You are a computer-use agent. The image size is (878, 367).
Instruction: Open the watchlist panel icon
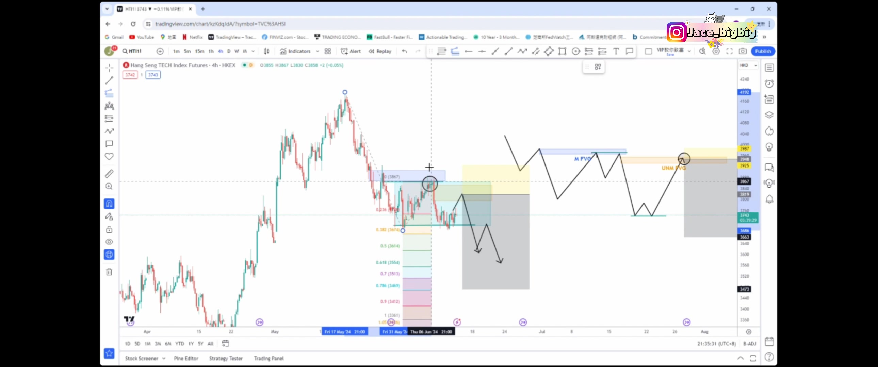[x=769, y=67]
